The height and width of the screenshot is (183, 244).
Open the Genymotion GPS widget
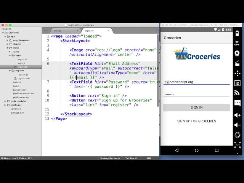(237, 43)
